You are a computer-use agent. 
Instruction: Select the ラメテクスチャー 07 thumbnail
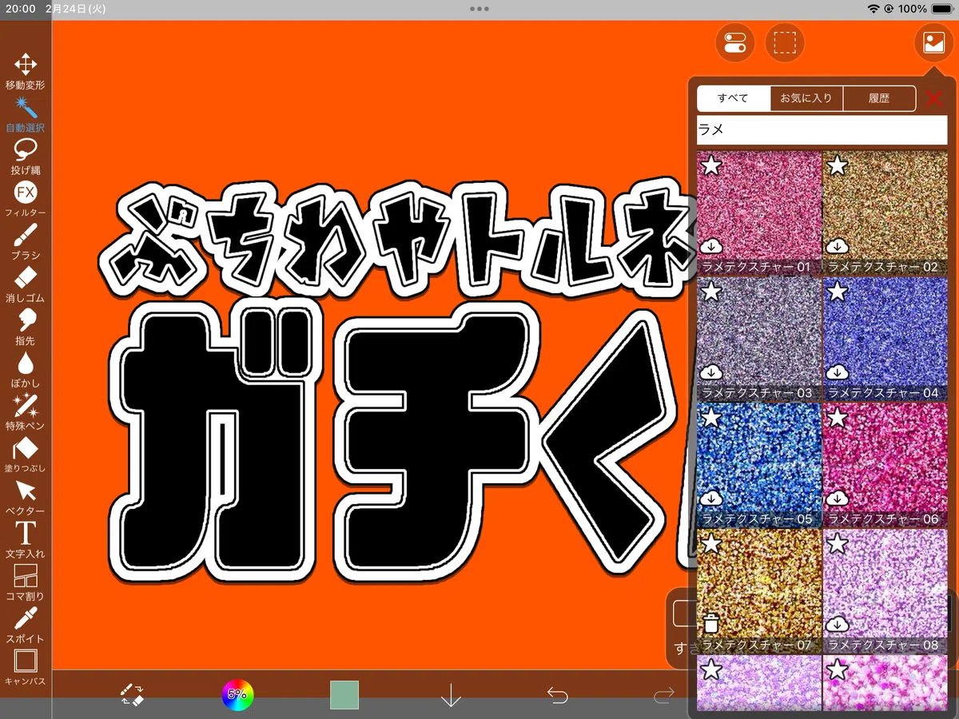[759, 592]
